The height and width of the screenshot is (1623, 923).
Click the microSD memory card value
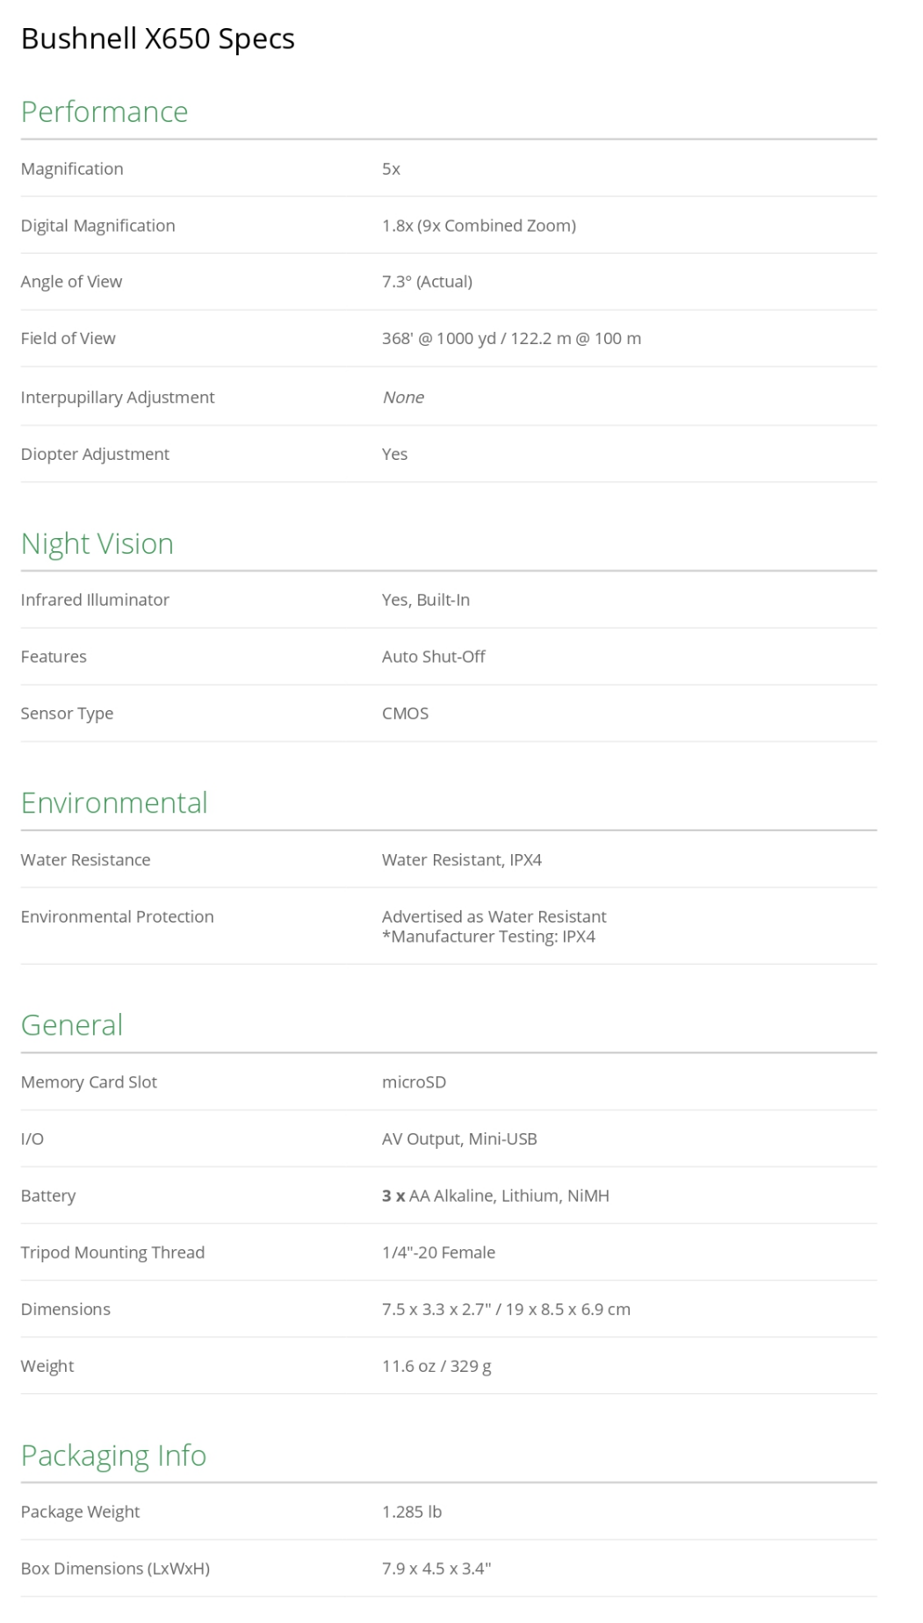pos(414,1081)
